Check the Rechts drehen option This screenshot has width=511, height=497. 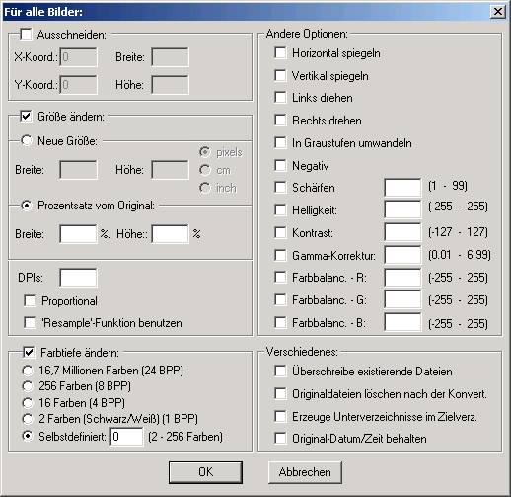[280, 120]
